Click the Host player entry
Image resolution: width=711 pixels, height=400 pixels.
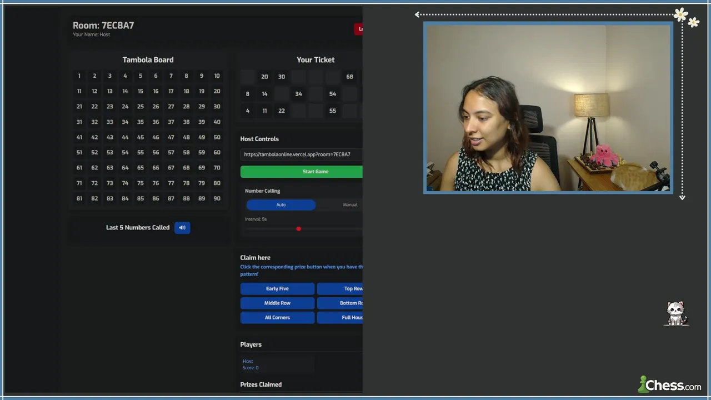tap(277, 364)
